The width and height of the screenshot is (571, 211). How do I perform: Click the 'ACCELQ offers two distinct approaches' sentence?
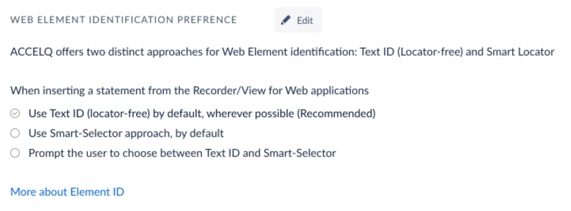(x=282, y=52)
